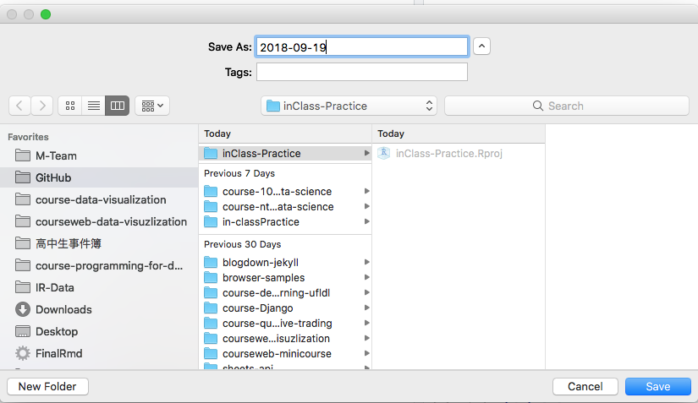Select the in-classPractice folder
698x403 pixels.
click(261, 222)
